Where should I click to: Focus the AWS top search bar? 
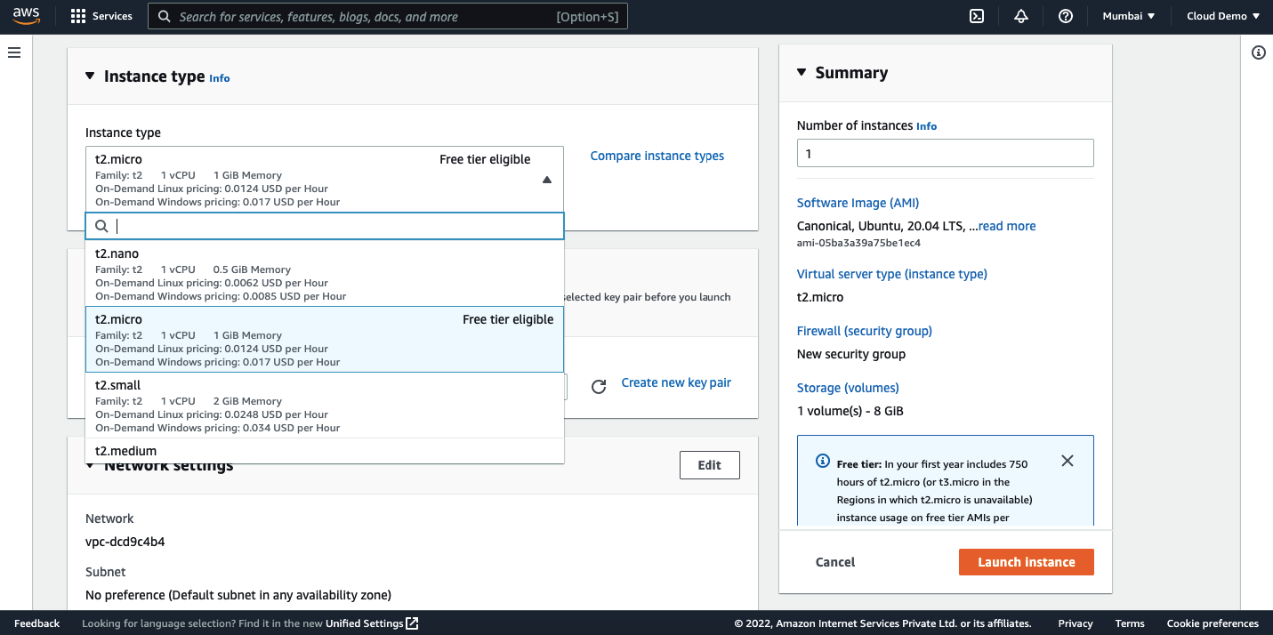(x=388, y=16)
